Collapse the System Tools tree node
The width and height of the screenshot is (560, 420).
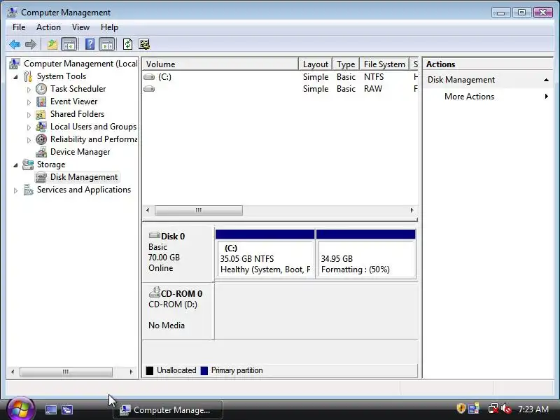tap(15, 77)
